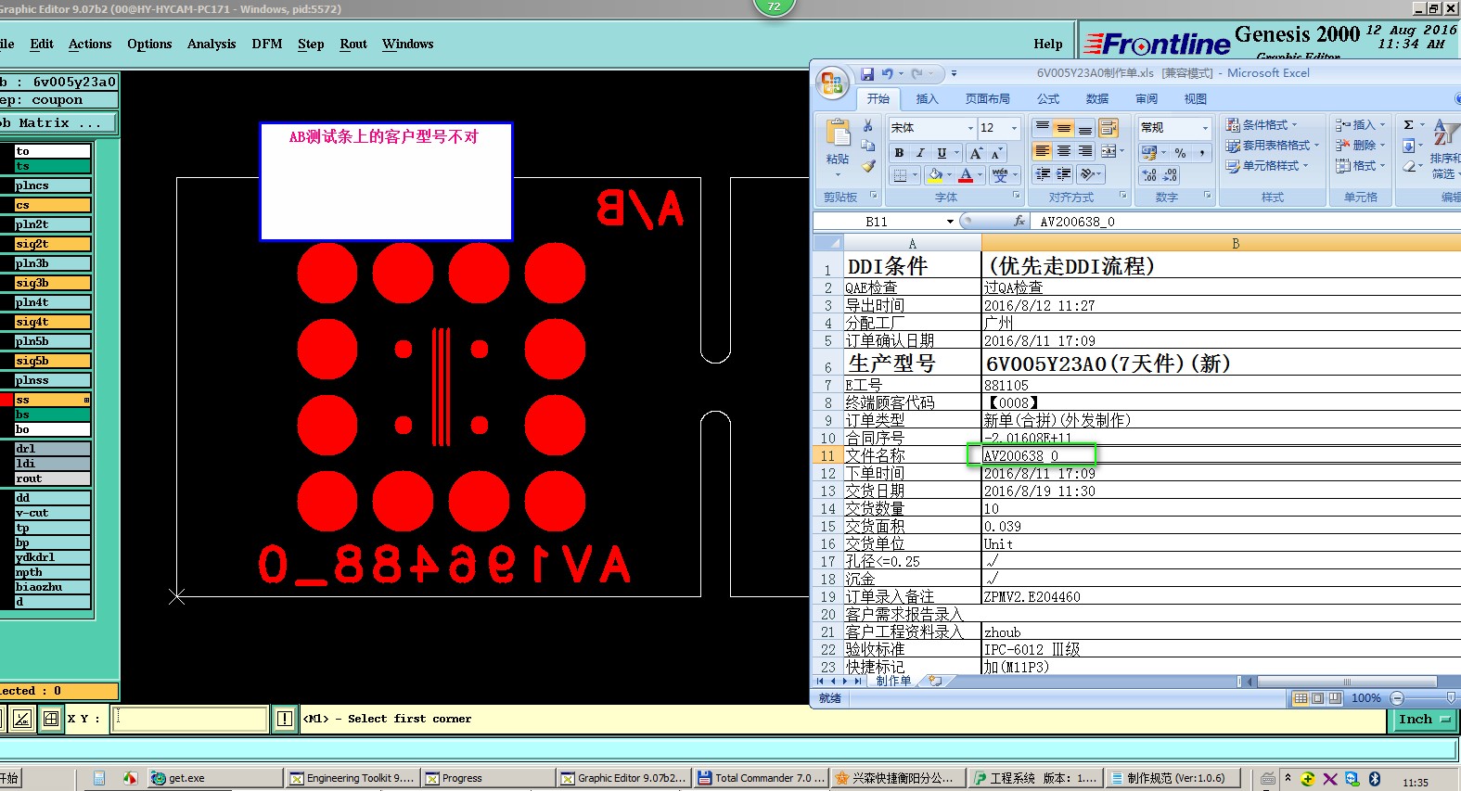Apply percent style number format
Viewport: 1461px width, 791px height.
[x=1180, y=152]
